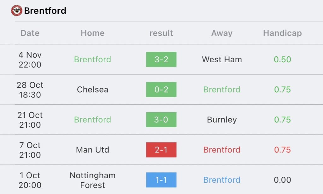Viewport: 323px width, 194px height.
Task: Click the Brentford club crest icon
Action: pyautogui.click(x=17, y=10)
